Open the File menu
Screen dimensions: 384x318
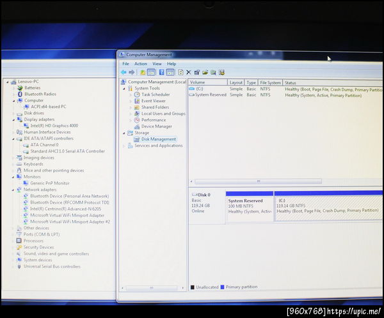[x=125, y=64]
